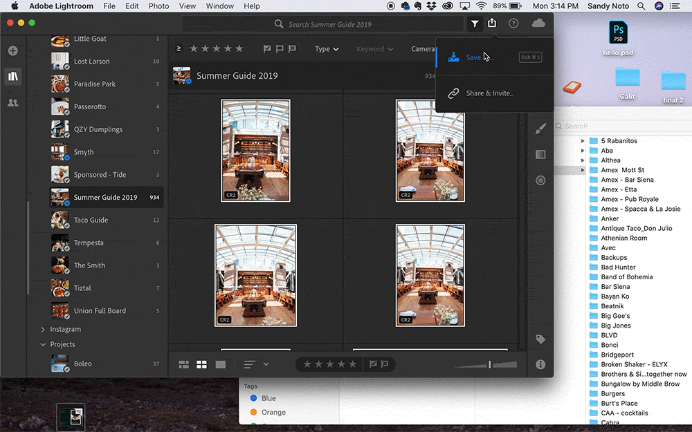The image size is (692, 432).
Task: Click the Add Photos plus icon
Action: tap(12, 51)
